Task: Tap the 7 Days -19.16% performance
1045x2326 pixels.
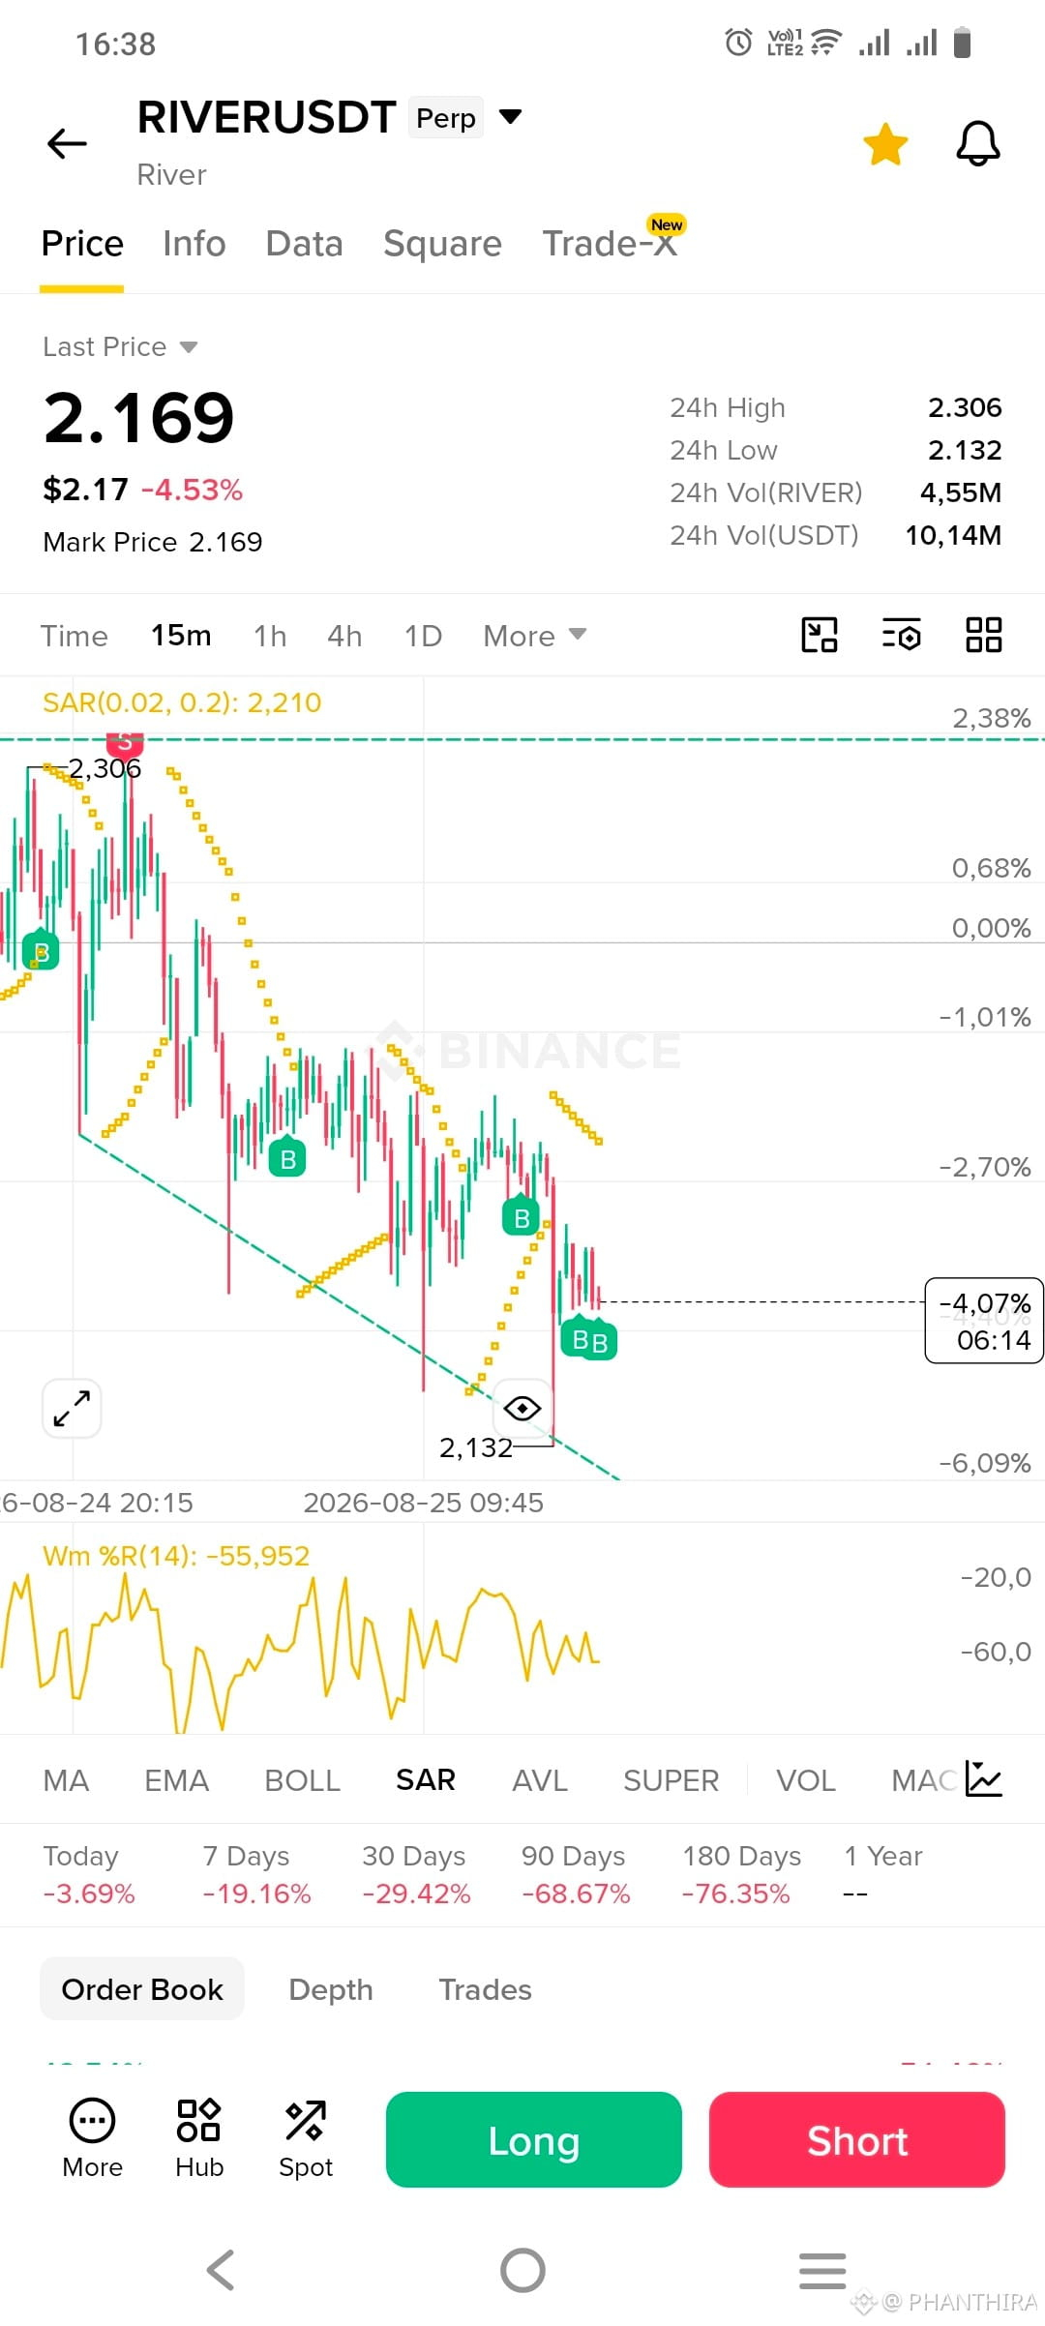Action: coord(256,1875)
